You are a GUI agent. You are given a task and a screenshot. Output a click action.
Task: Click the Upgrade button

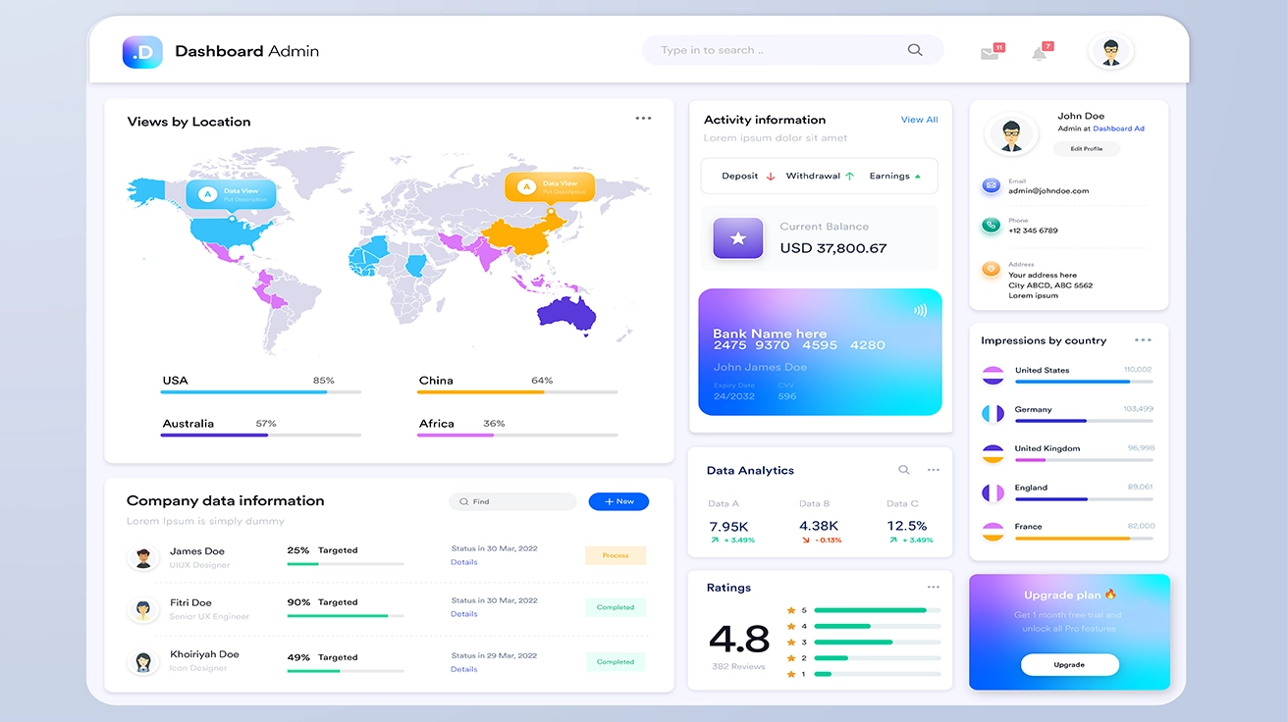point(1069,665)
